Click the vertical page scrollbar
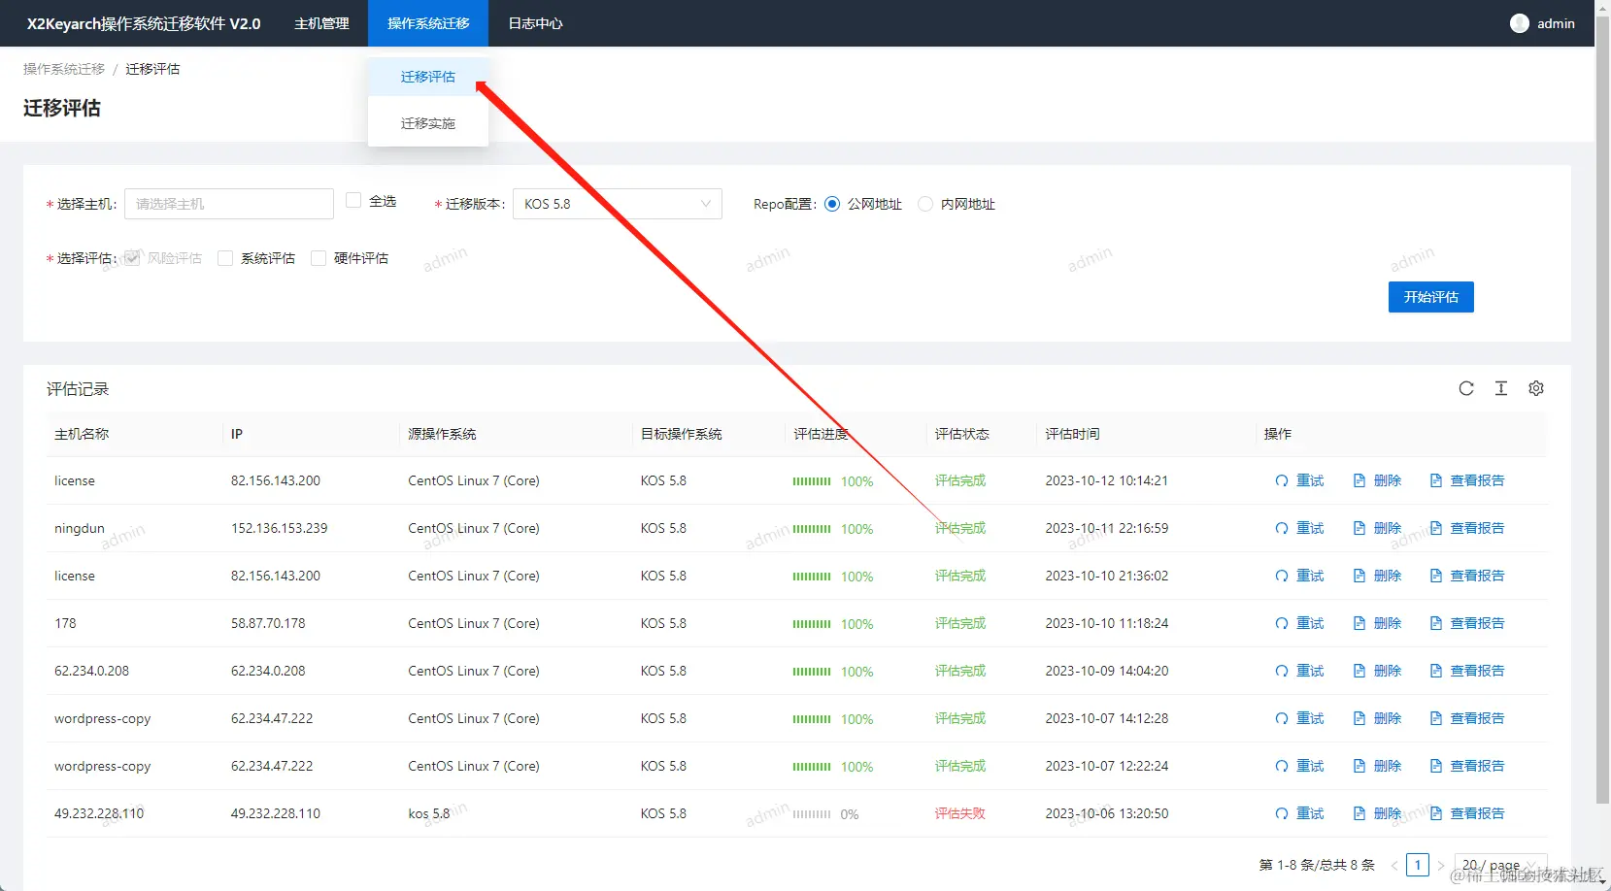This screenshot has height=891, width=1611. pyautogui.click(x=1602, y=408)
